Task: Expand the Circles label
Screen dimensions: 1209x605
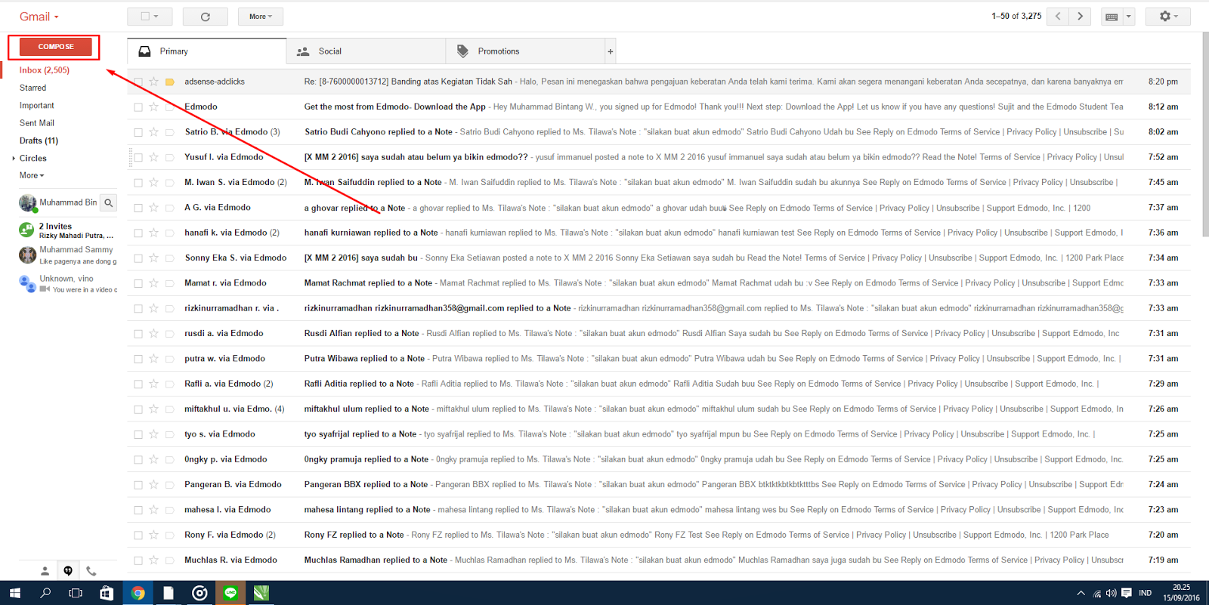Action: [14, 159]
